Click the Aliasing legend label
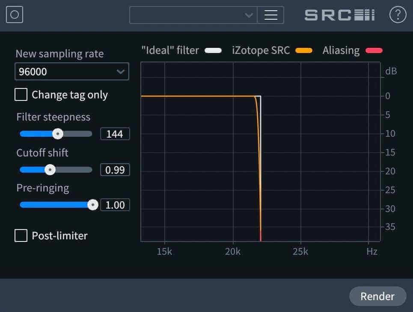 [x=341, y=50]
